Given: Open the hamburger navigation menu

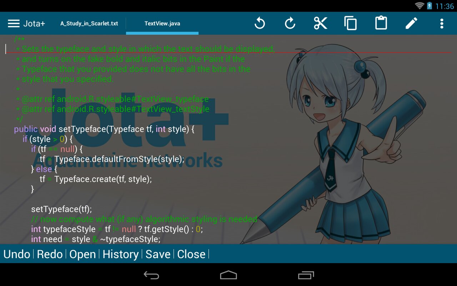Looking at the screenshot, I should [14, 24].
